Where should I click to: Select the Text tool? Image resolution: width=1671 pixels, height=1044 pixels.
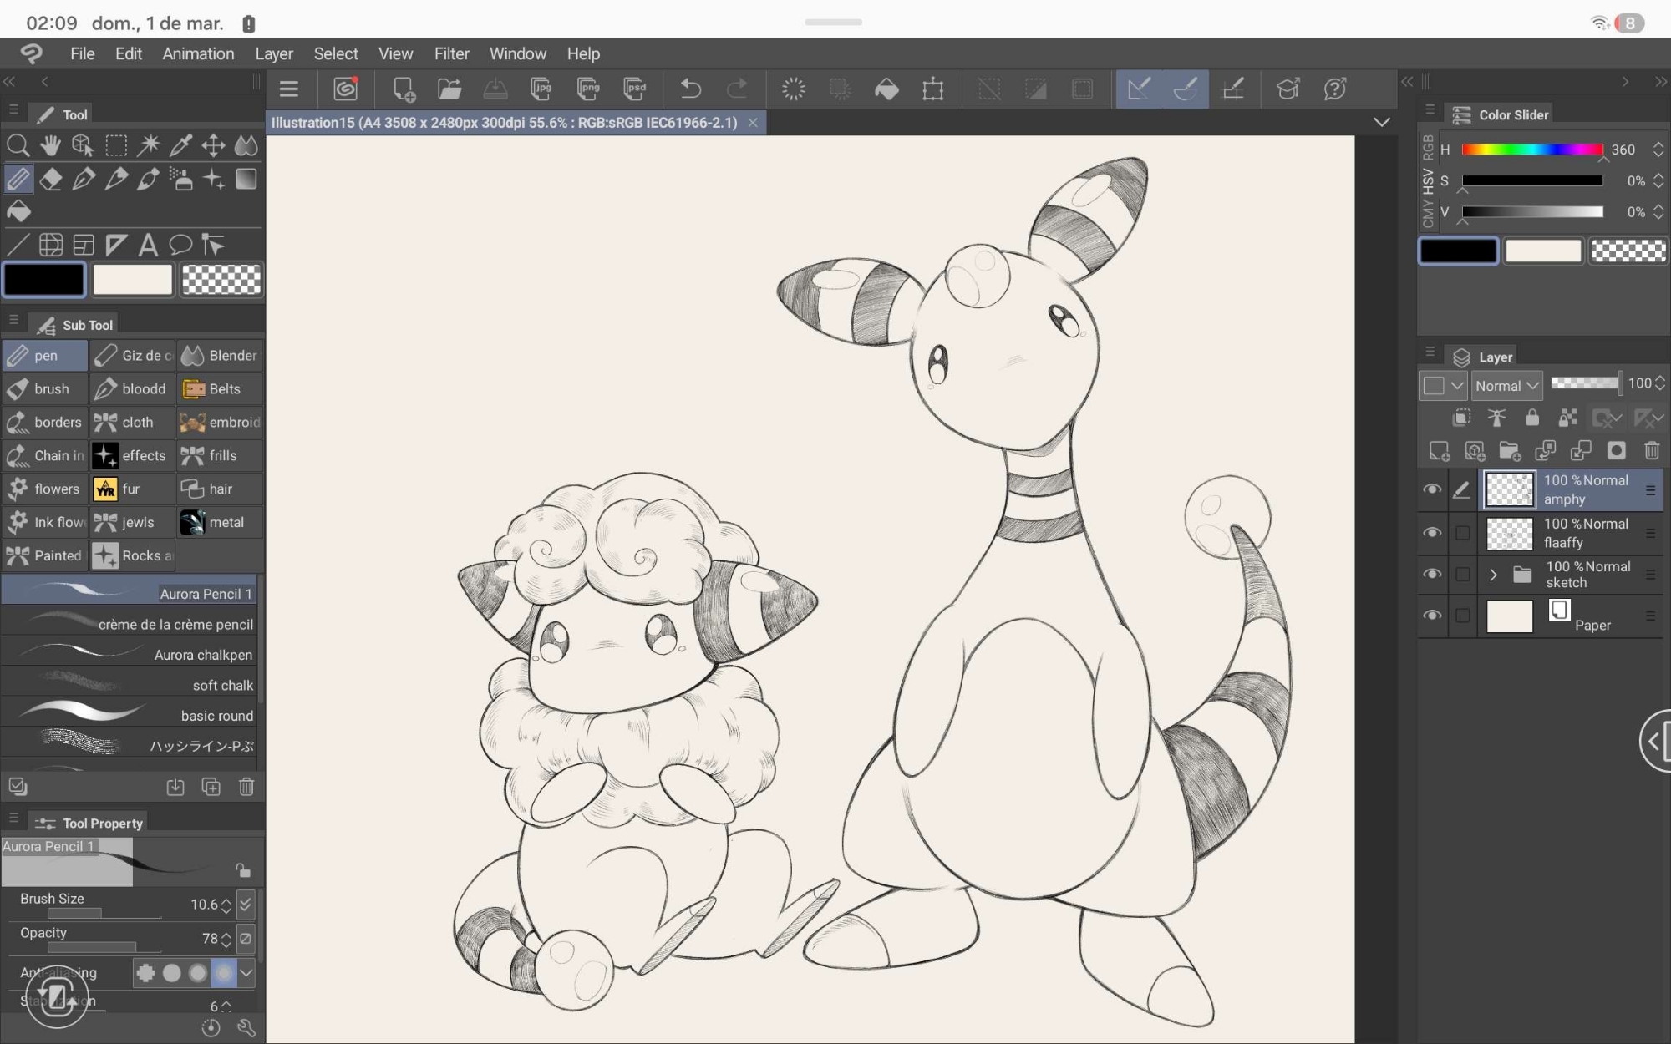(148, 245)
